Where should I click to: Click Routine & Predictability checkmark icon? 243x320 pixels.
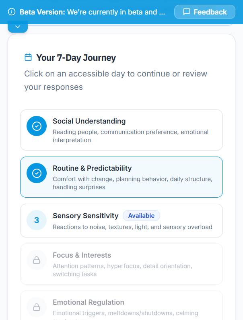[37, 173]
